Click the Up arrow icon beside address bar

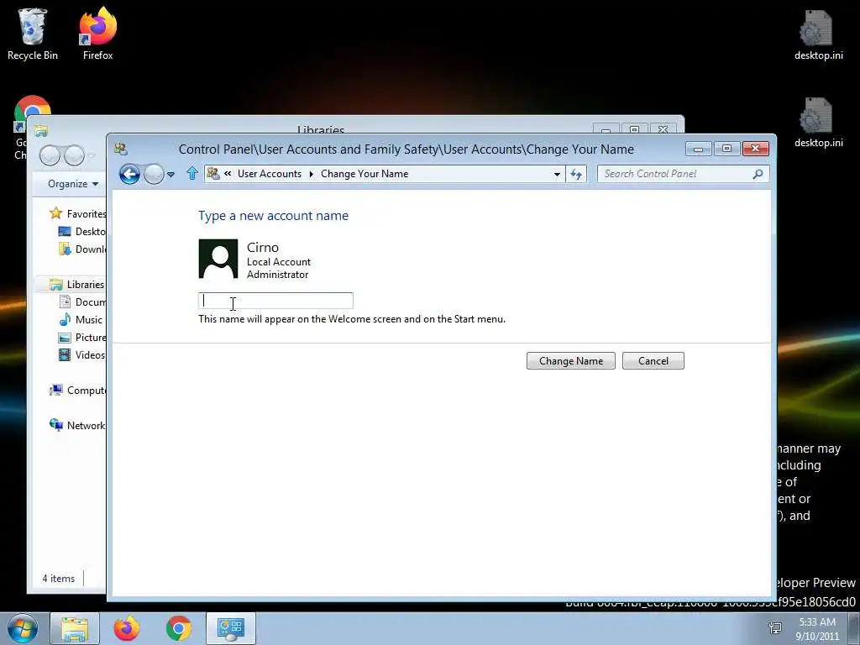tap(192, 174)
